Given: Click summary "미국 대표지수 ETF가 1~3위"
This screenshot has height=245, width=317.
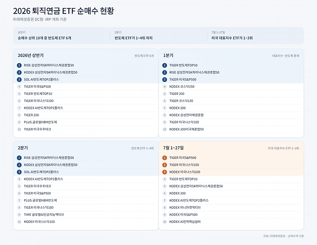Looking at the screenshot, I should coord(232,38).
